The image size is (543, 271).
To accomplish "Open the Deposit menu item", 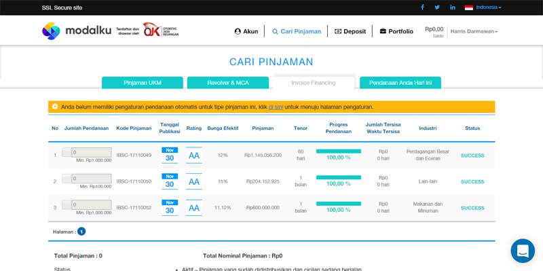I will click(350, 31).
